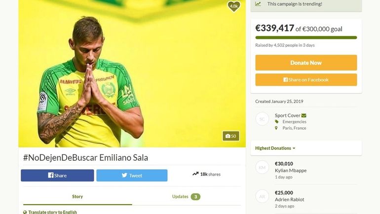Click the KM donor avatar

[x=262, y=168]
